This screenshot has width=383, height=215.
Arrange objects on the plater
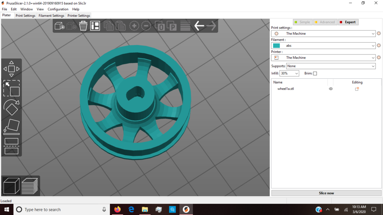coord(95,26)
